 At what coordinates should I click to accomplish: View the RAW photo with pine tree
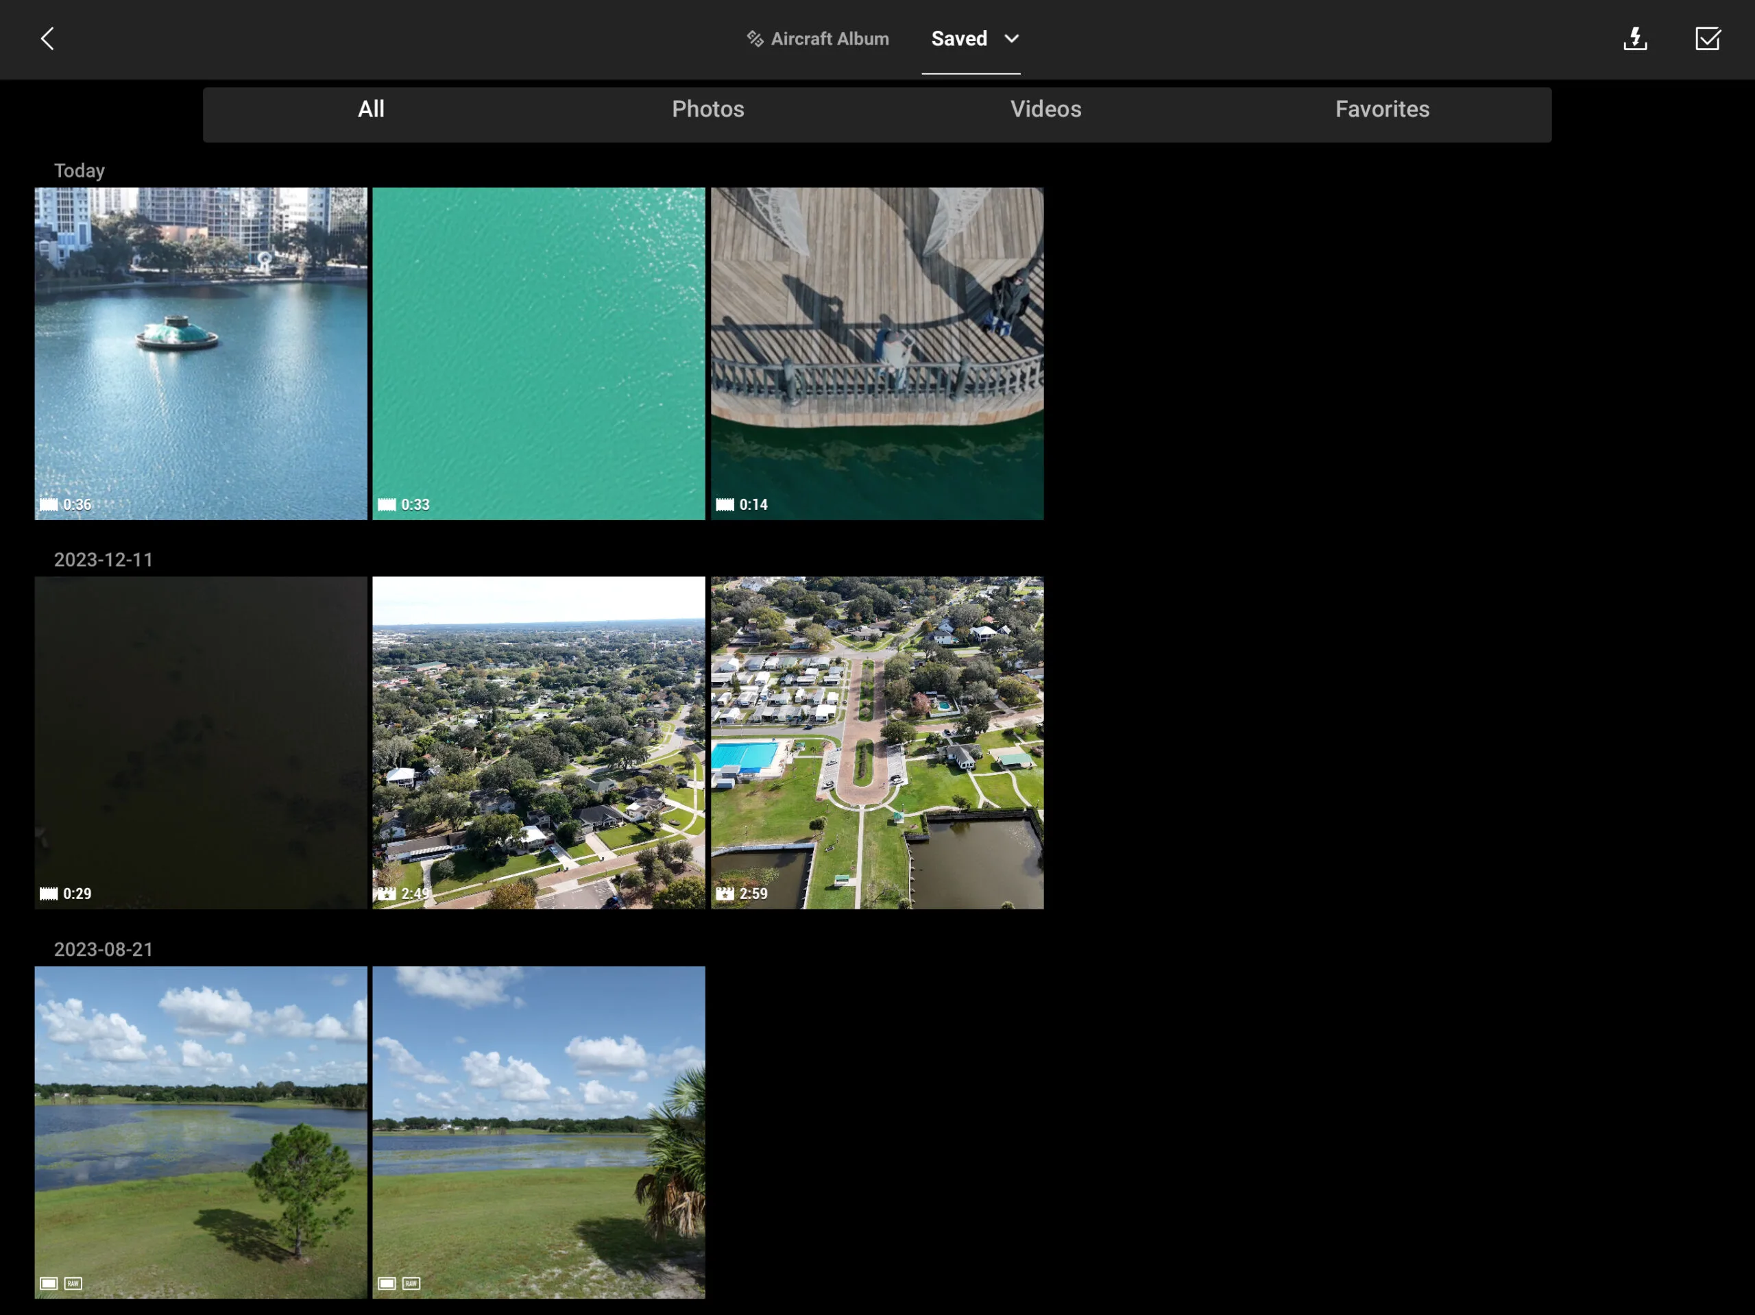(201, 1133)
